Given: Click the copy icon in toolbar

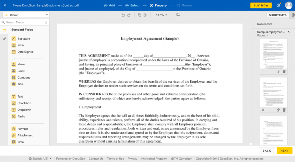Looking at the screenshot, I should coord(139,15).
